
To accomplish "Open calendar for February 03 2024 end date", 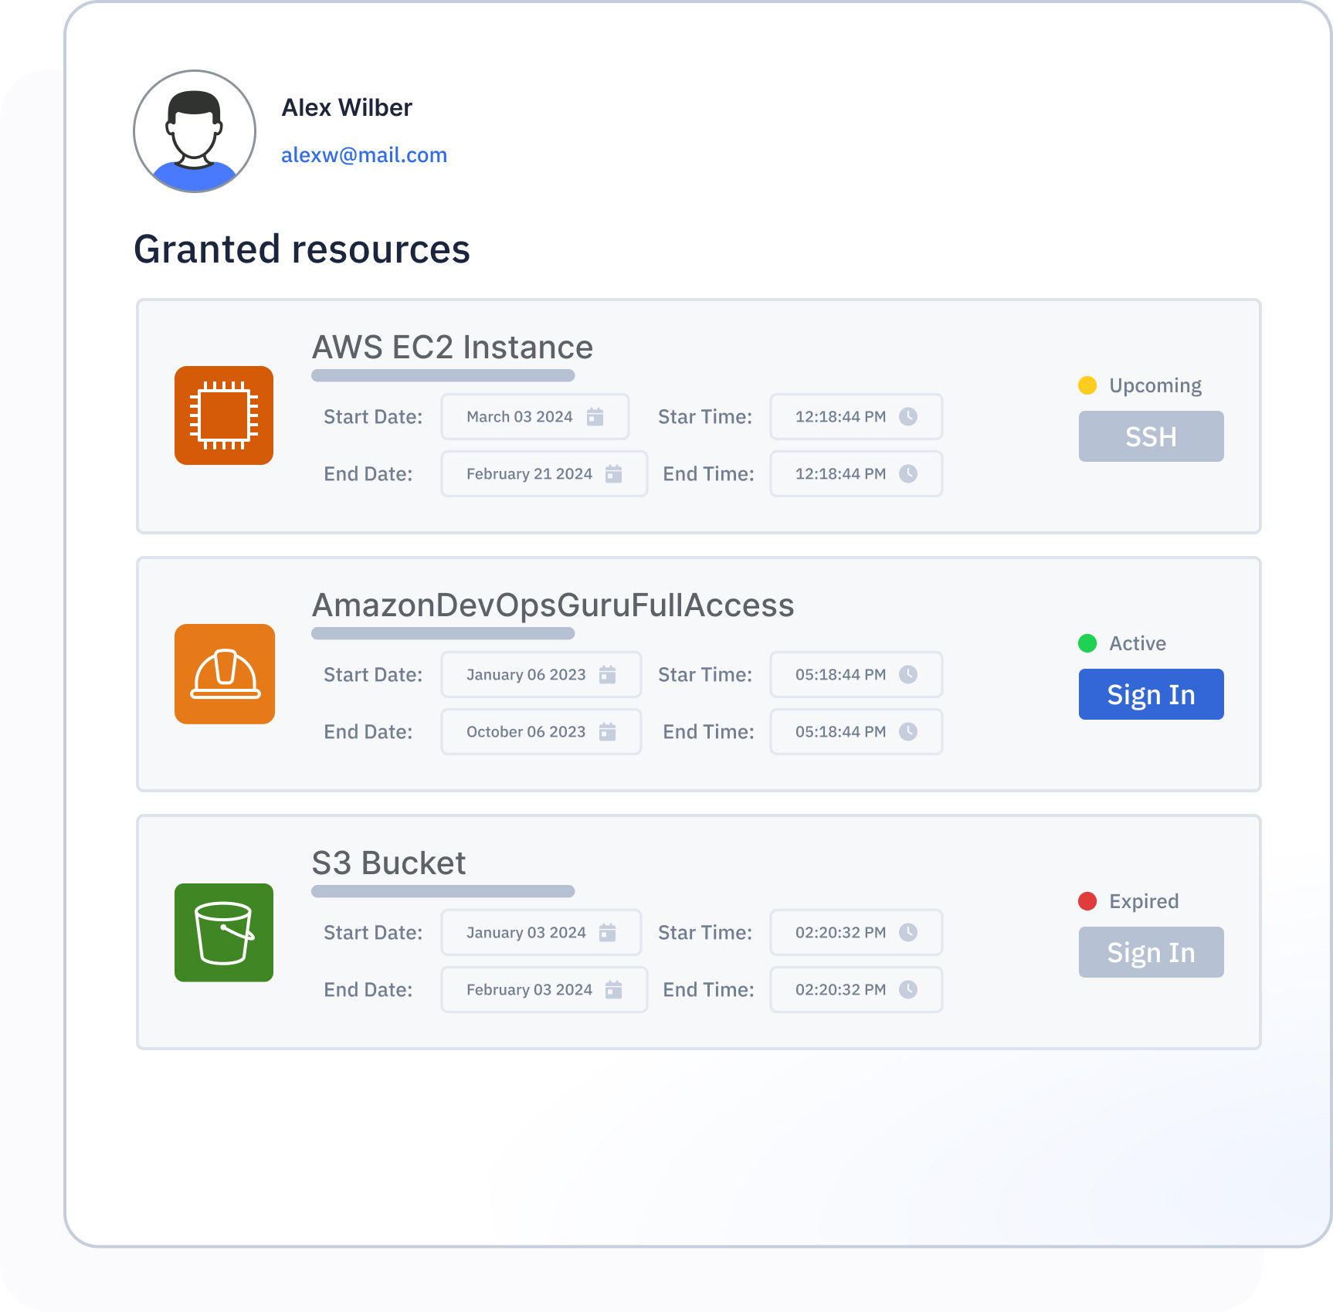I will pyautogui.click(x=614, y=990).
